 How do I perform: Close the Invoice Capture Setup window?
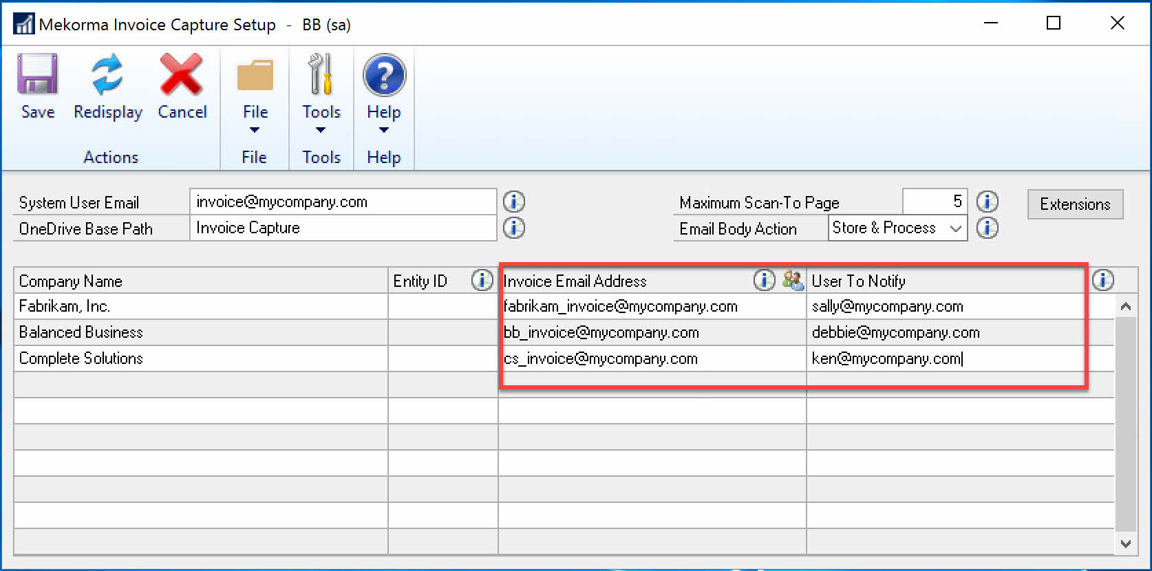pos(1118,23)
